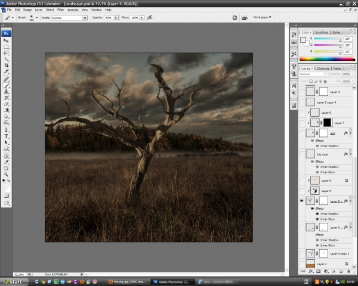Screen dimensions: 358x286
Task: Switch to the Swatches tab
Action: [322, 32]
